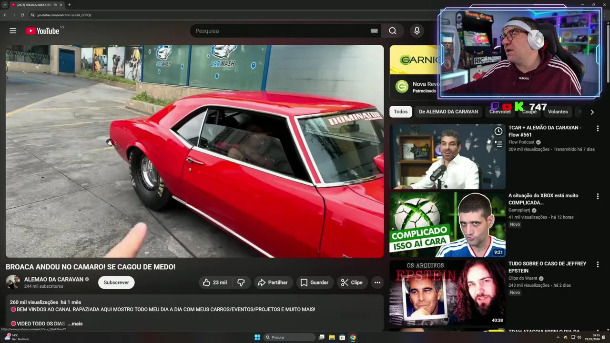Screen dimensions: 610x343
Task: Click the taskbar Procurar search box
Action: [290, 337]
